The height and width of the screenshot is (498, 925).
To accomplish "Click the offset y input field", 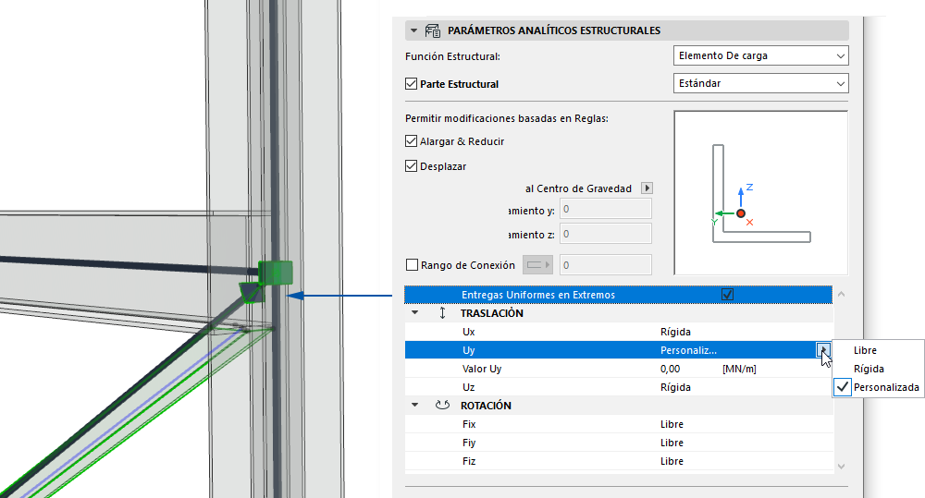I will coord(605,209).
